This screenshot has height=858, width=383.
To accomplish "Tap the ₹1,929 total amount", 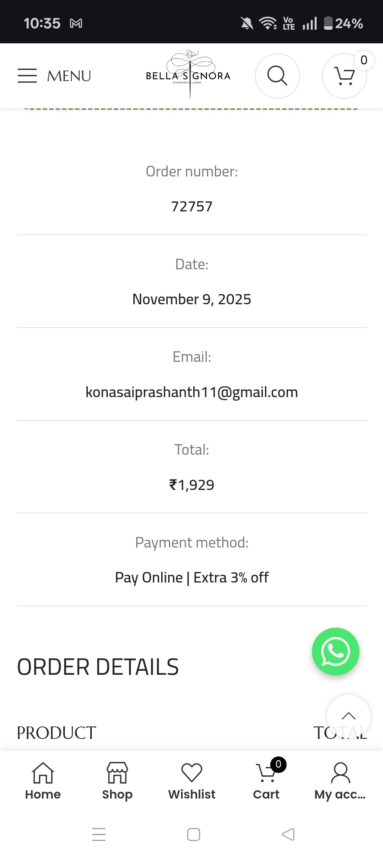I will pos(192,485).
